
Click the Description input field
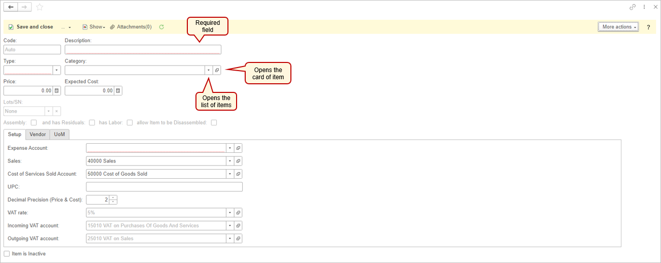click(143, 50)
